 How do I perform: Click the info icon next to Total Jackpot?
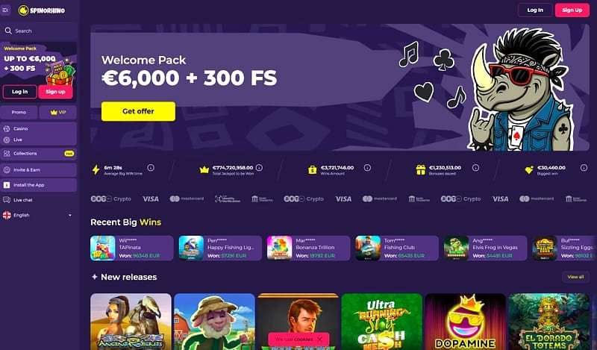259,168
